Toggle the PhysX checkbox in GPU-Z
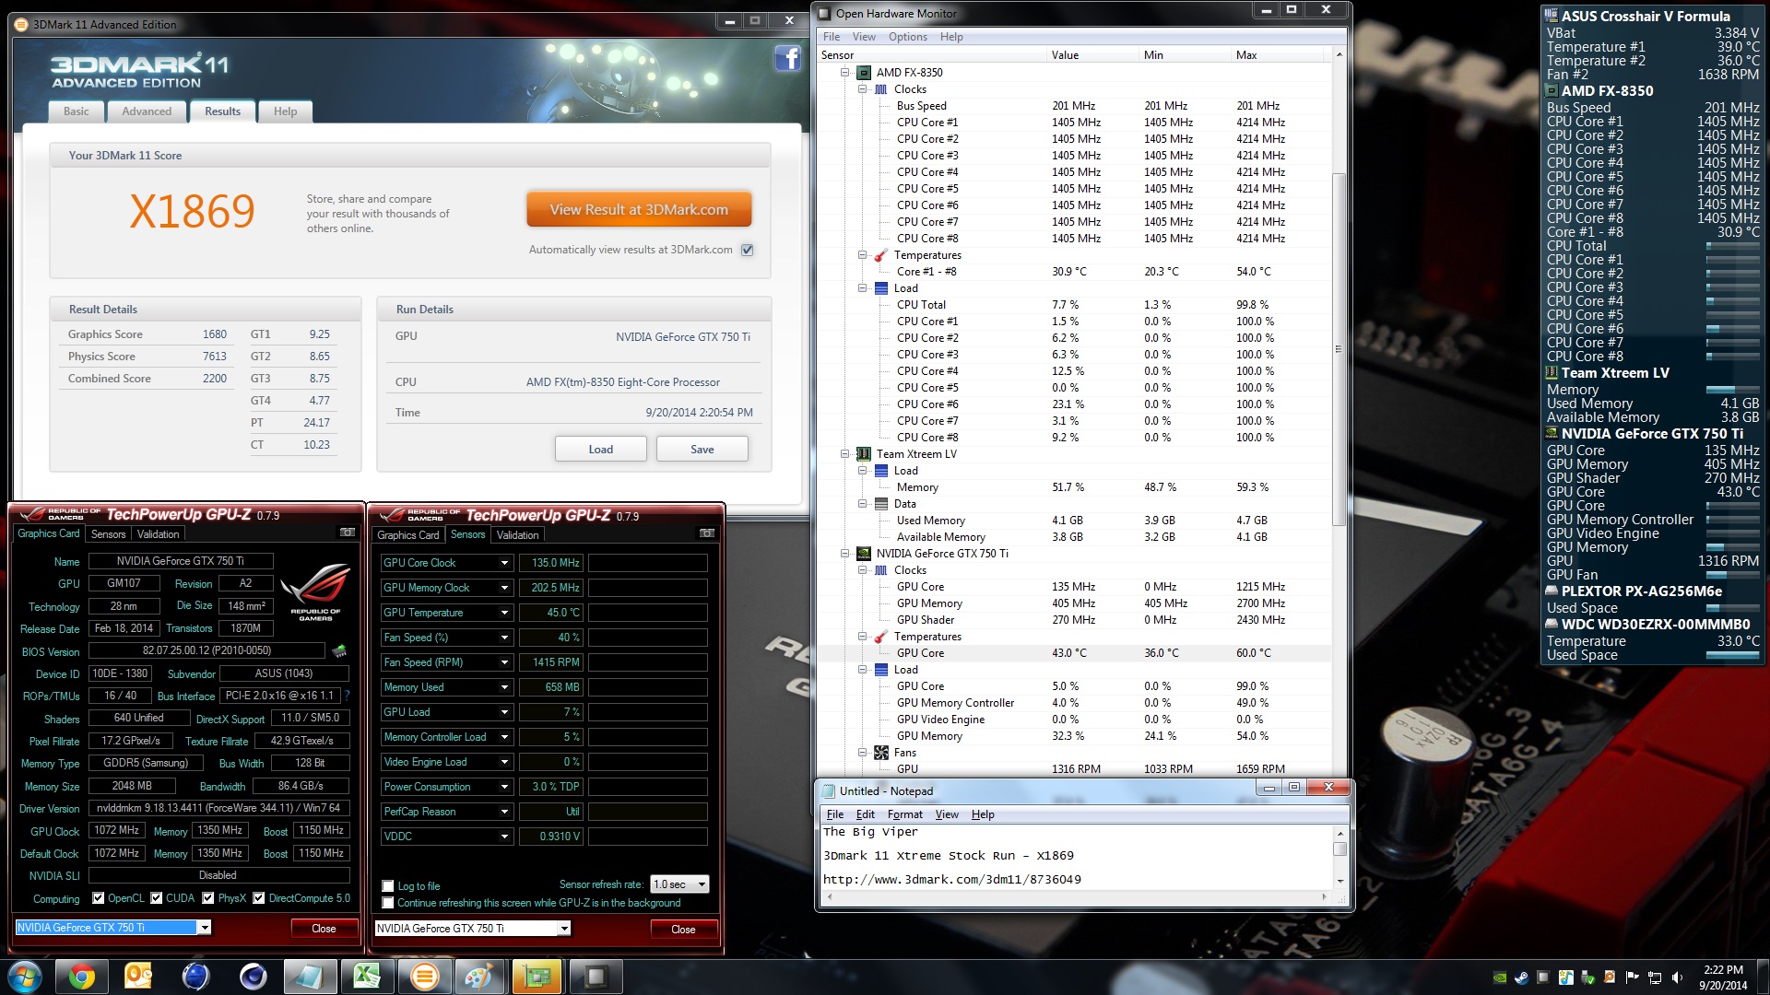Image resolution: width=1770 pixels, height=995 pixels. coord(208,898)
